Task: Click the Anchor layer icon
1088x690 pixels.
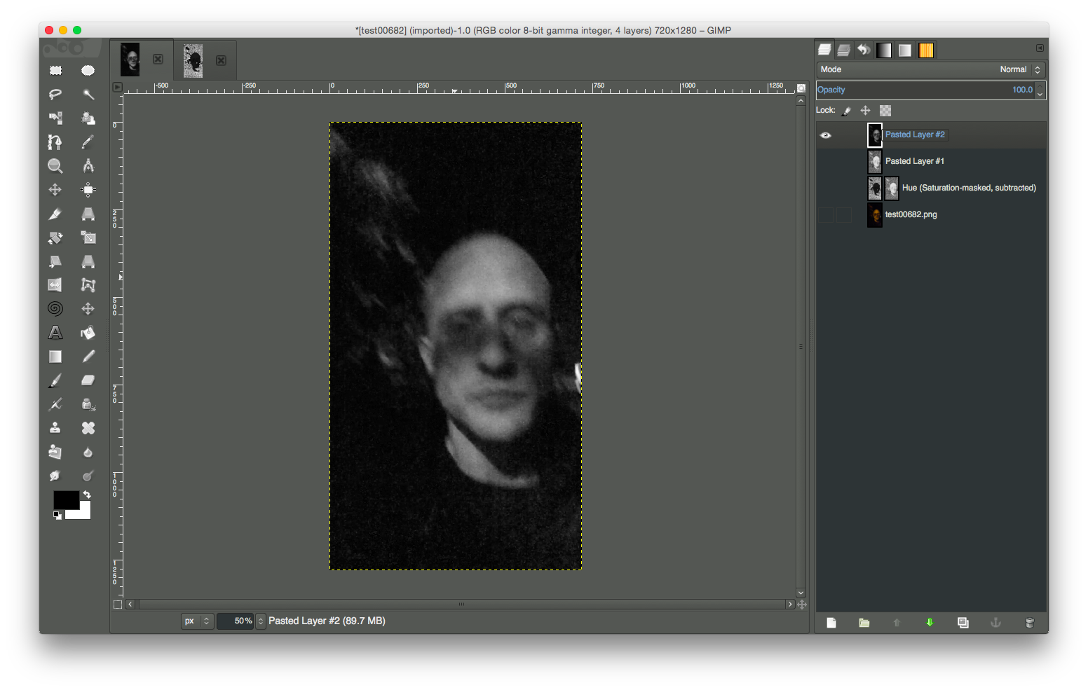Action: [x=995, y=623]
